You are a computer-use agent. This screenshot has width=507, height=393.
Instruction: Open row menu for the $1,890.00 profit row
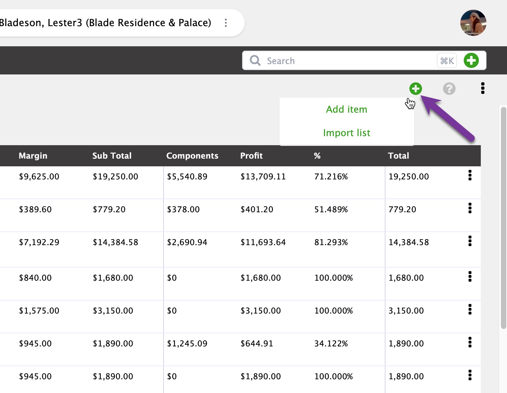pos(470,375)
